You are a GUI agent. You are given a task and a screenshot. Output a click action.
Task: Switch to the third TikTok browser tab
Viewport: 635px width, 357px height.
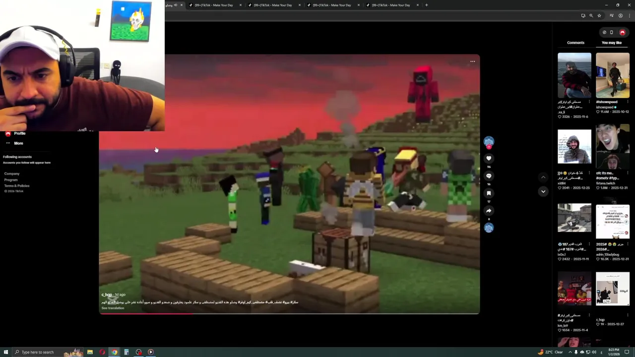coord(274,5)
